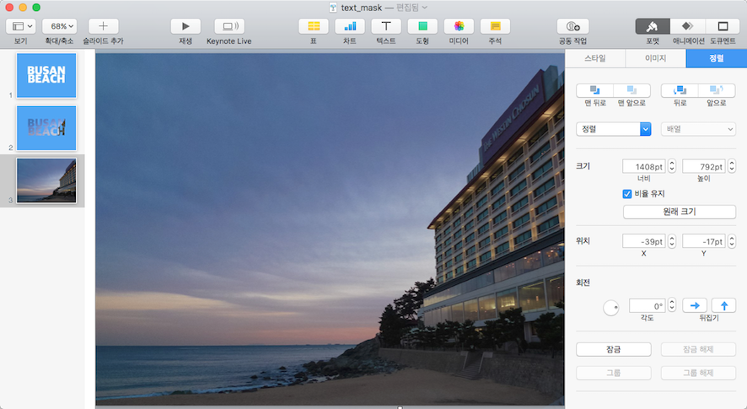Viewport: 747px width, 409px height.
Task: Click the X position field showing -39pt
Action: tap(643, 241)
